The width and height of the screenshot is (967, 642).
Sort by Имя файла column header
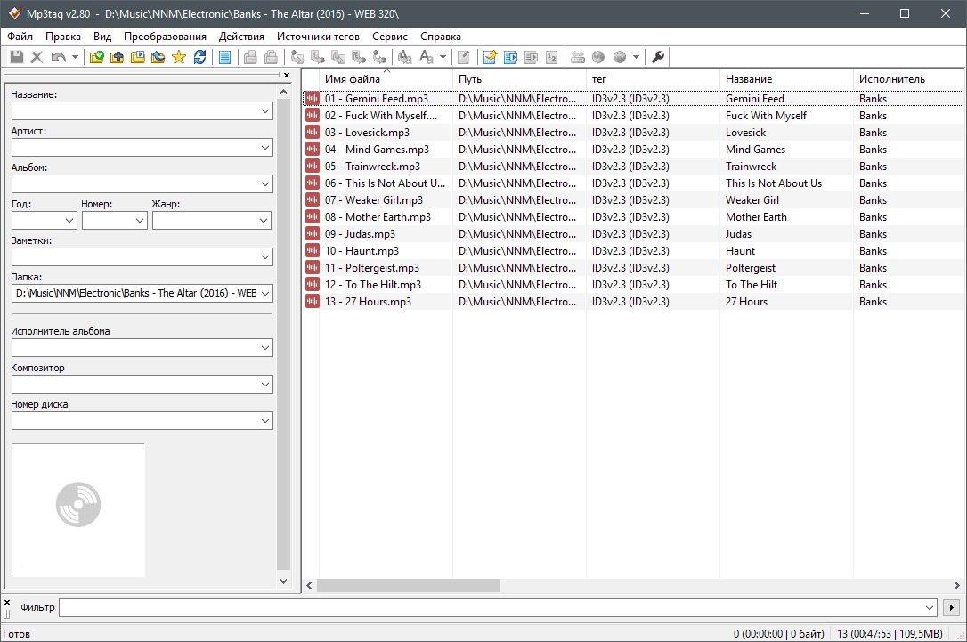[386, 79]
